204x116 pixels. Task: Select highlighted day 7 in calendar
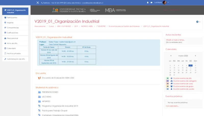[x=190, y=65]
